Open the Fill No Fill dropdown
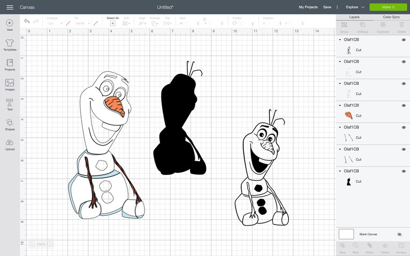Screen dimensions: 410x256 click(x=83, y=24)
